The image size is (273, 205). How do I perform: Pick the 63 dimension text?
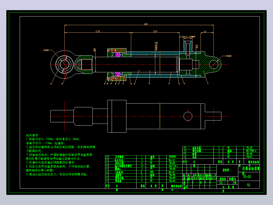click(x=205, y=31)
